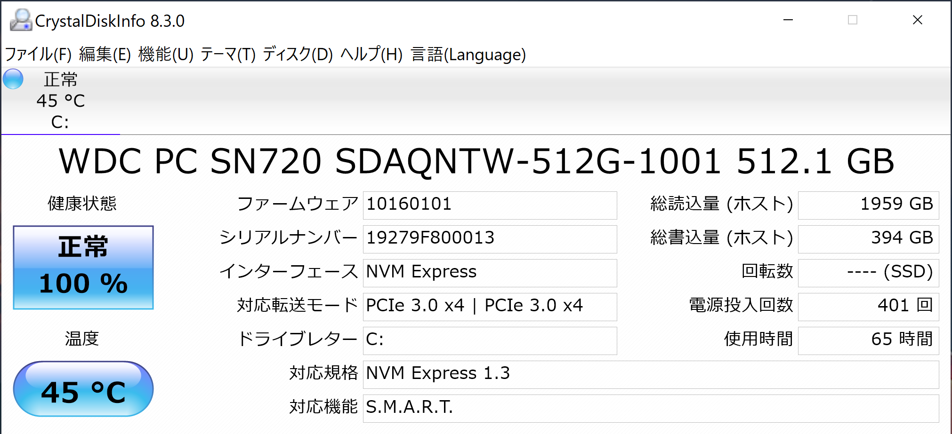Click the standard field NVM Express 1.3
The height and width of the screenshot is (434, 952).
(651, 374)
